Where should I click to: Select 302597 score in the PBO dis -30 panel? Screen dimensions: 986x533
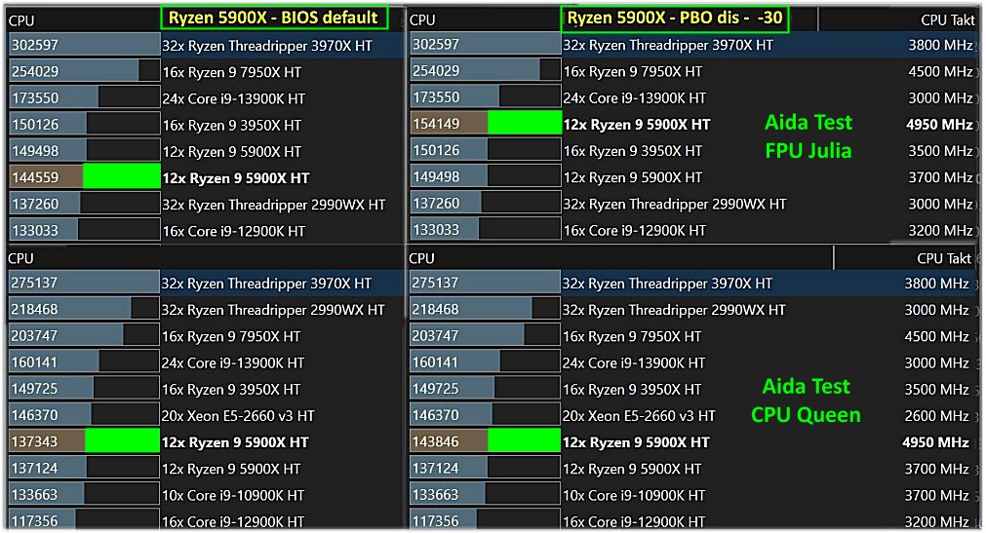(x=436, y=44)
